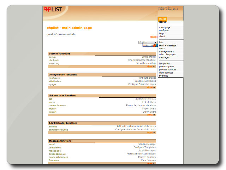Open 'send a message' in sidebar menu

[167, 45]
